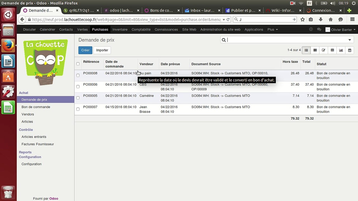Switch to graph view icon
Image resolution: width=358 pixels, height=201 pixels.
point(341,50)
